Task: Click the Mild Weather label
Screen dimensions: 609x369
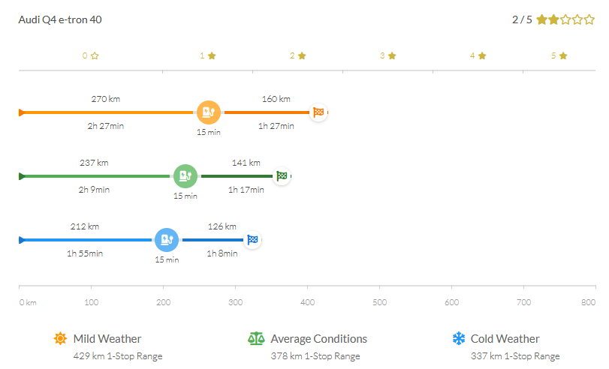Action: pyautogui.click(x=107, y=339)
